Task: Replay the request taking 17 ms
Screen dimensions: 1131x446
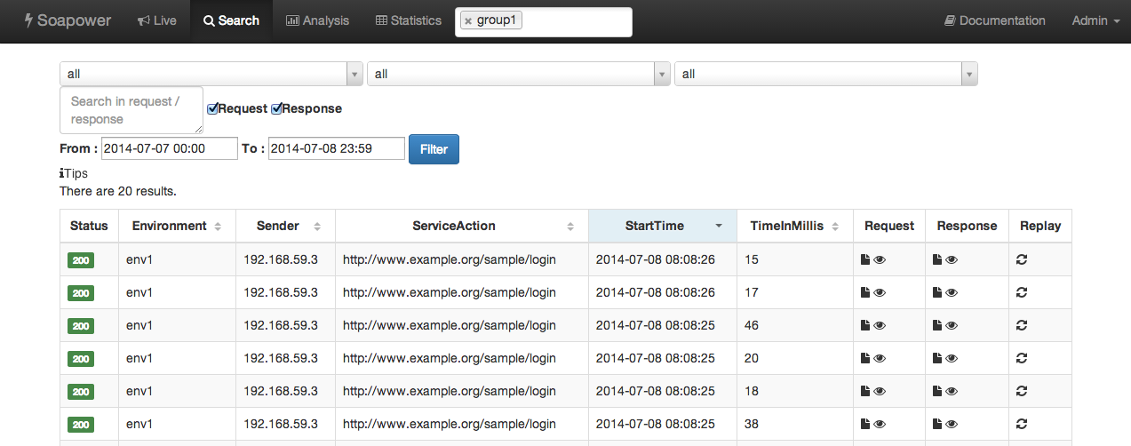Action: pyautogui.click(x=1022, y=292)
